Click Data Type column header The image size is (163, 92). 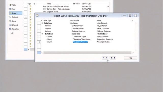pos(47,20)
